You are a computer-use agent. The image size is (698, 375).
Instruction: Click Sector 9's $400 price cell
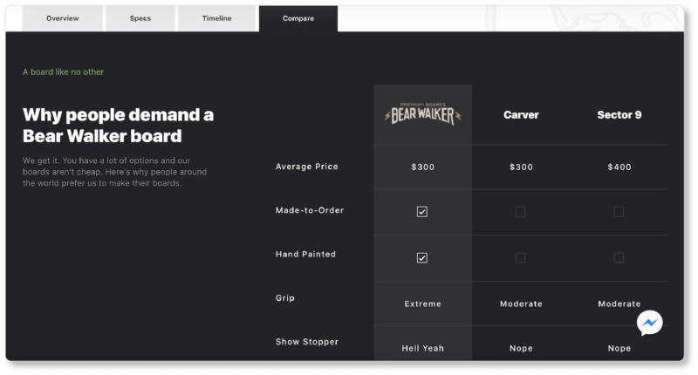(x=619, y=167)
